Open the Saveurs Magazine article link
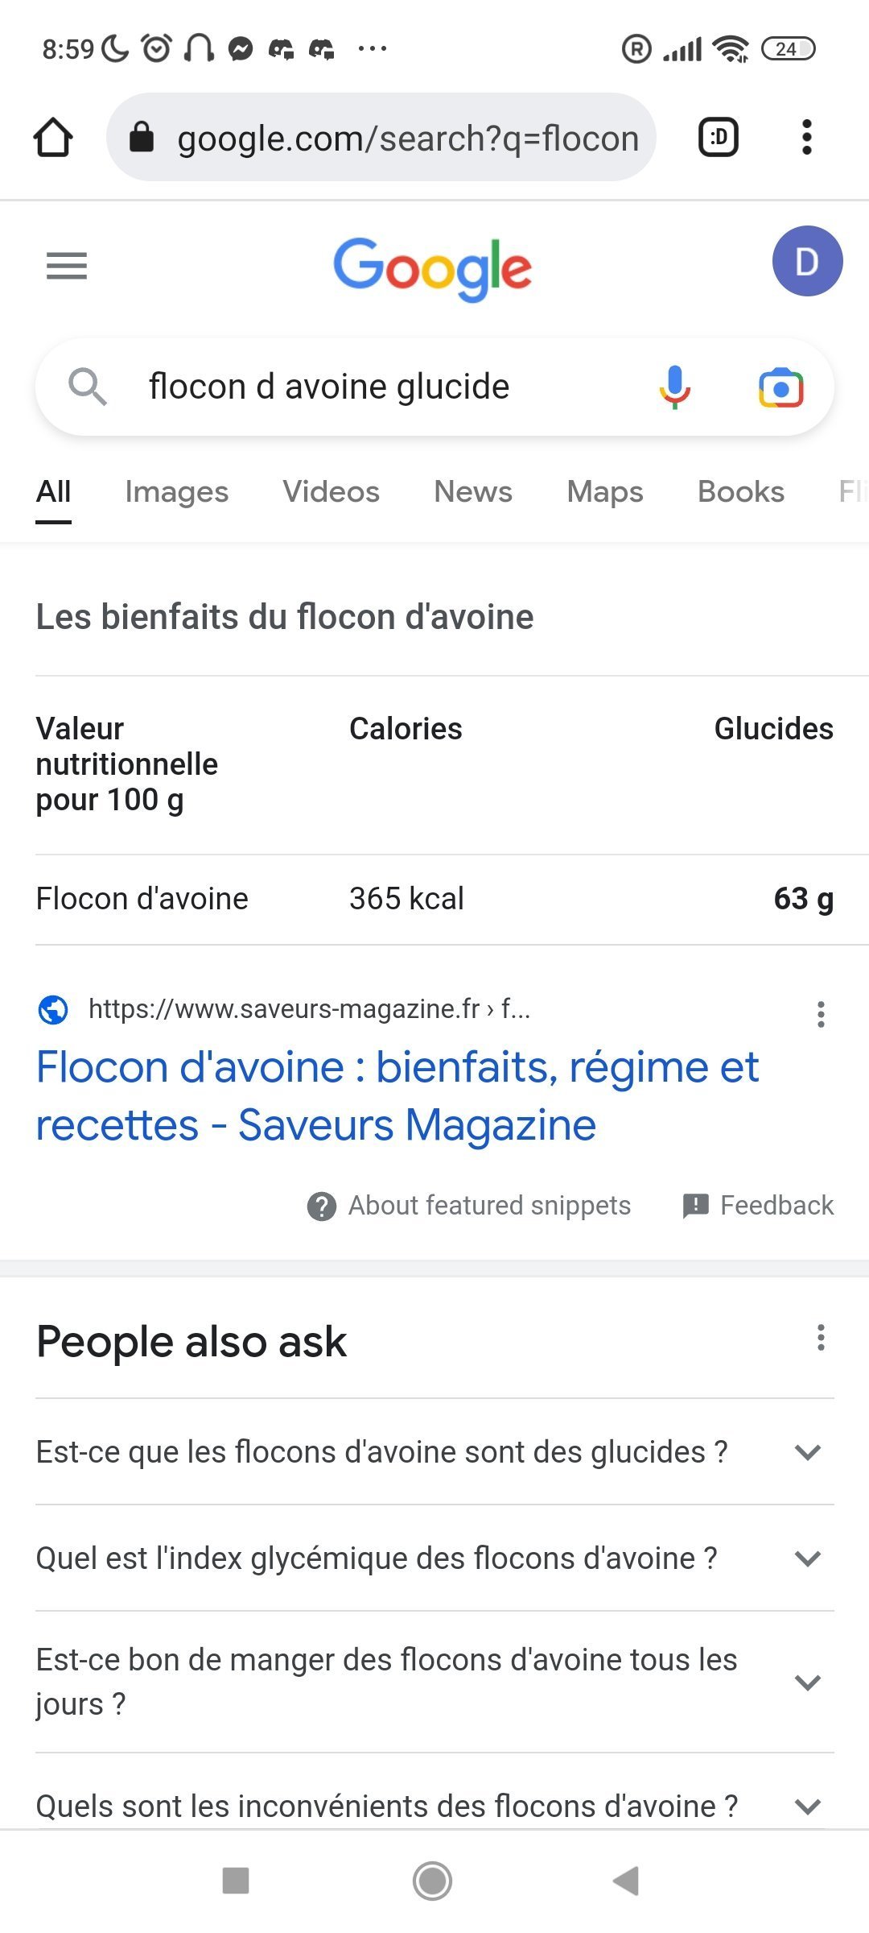Image resolution: width=869 pixels, height=1933 pixels. point(397,1095)
